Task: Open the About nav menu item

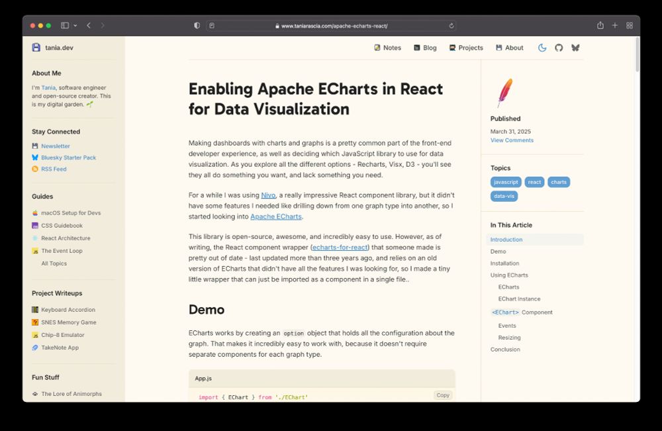Action: click(x=510, y=48)
